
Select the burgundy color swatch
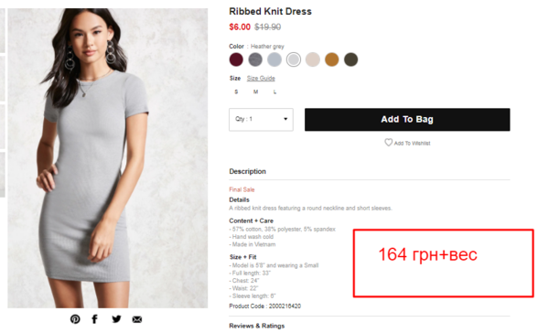pos(236,59)
